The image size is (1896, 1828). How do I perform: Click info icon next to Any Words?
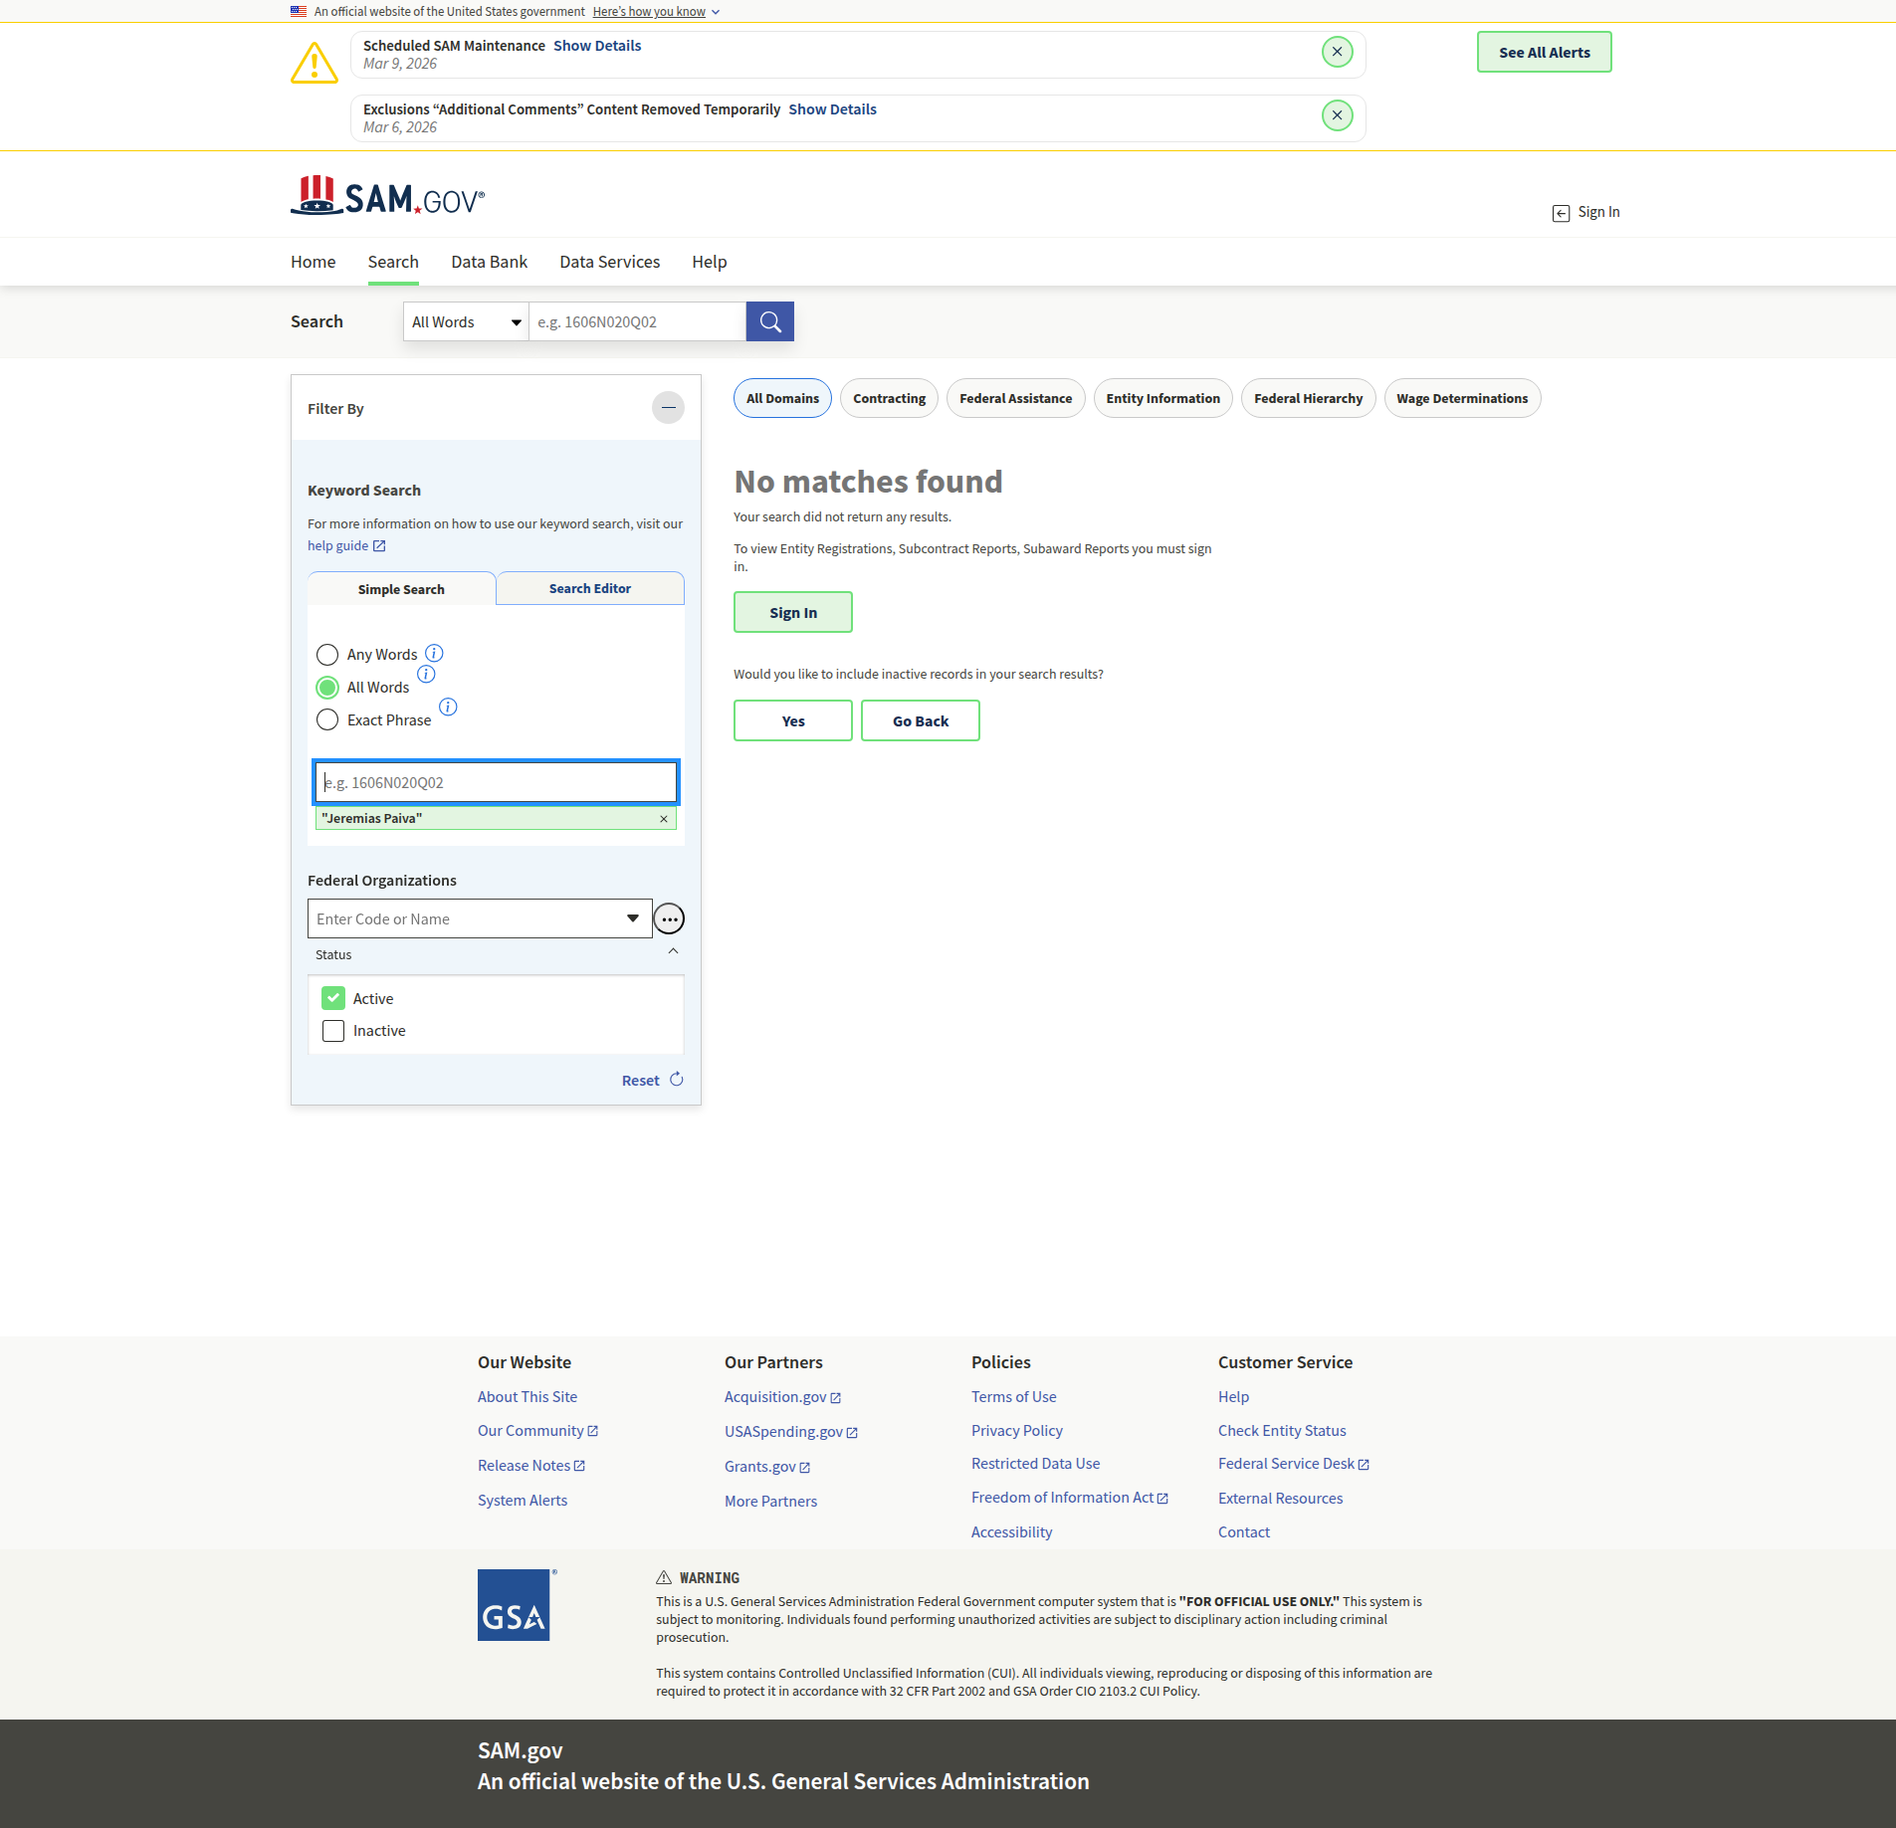tap(434, 653)
